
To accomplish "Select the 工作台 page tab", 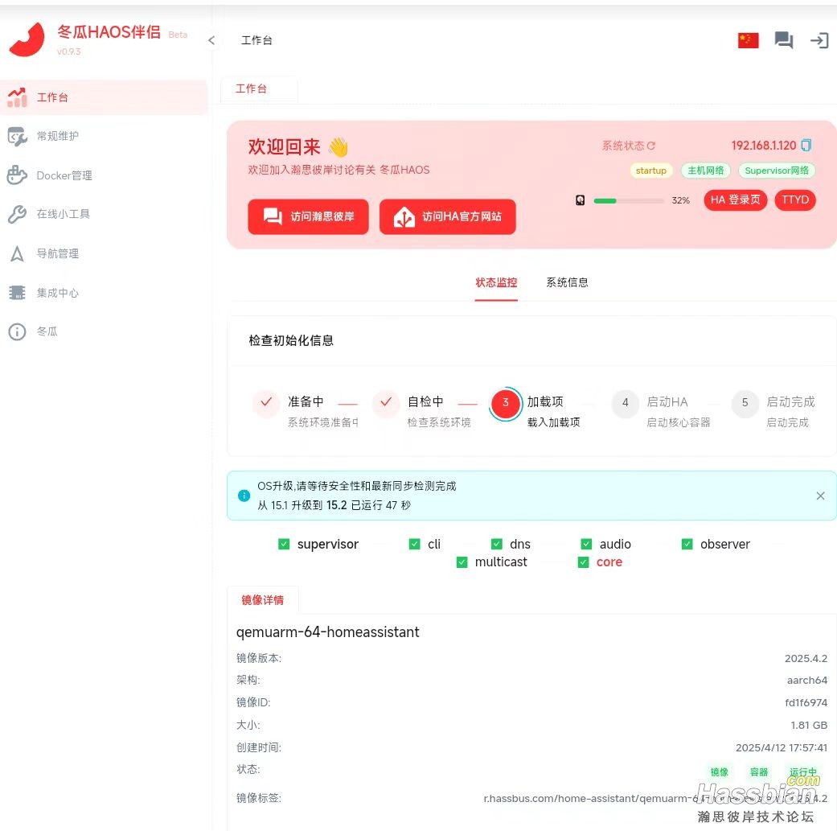I will click(x=259, y=88).
